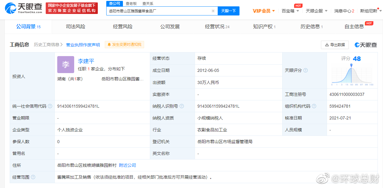Open 消息中心 notifications
This screenshot has width=383, height=188.
point(344,11)
